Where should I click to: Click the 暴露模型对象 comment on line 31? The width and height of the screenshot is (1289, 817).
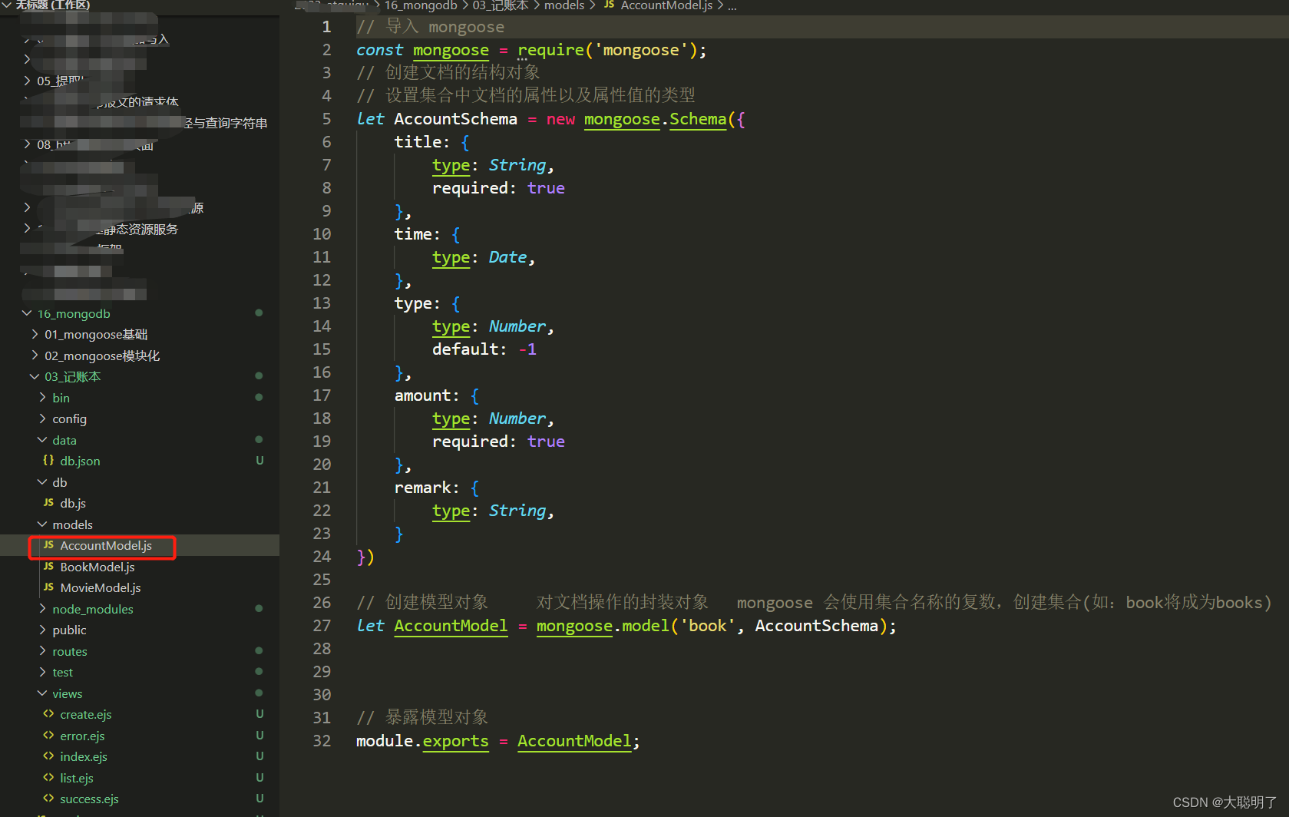(423, 718)
